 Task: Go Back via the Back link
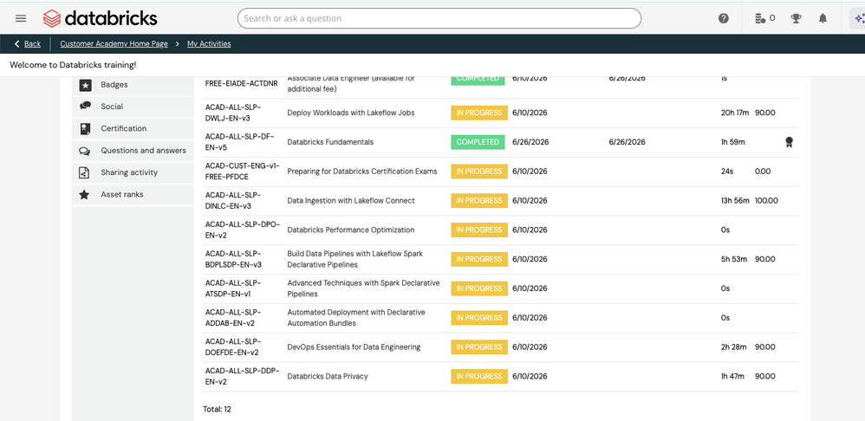click(33, 44)
